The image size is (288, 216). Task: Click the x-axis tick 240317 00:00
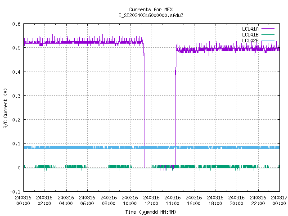point(279,200)
